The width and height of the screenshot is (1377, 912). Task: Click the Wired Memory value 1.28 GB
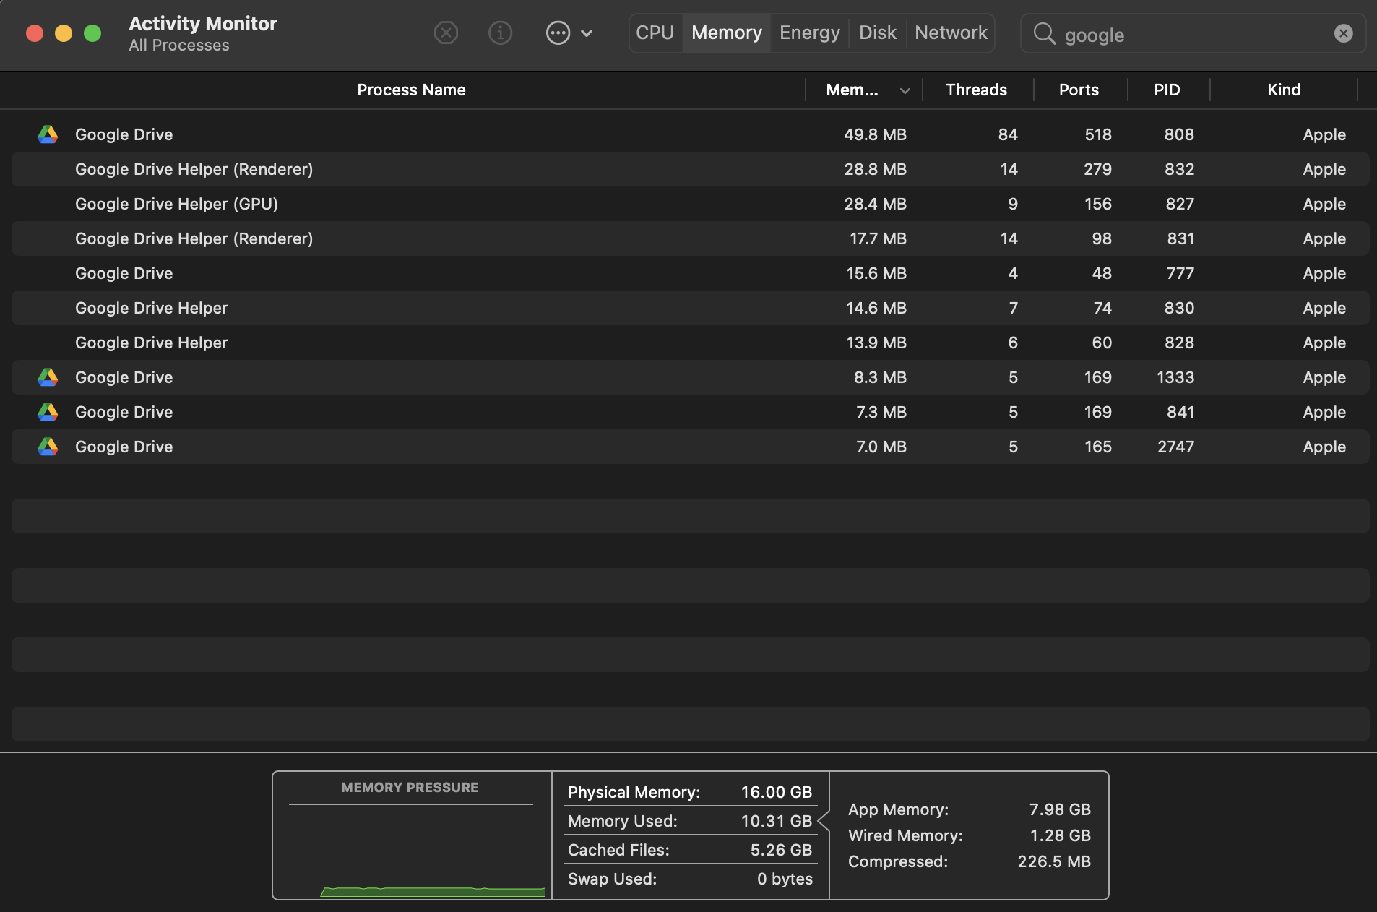pyautogui.click(x=1060, y=835)
